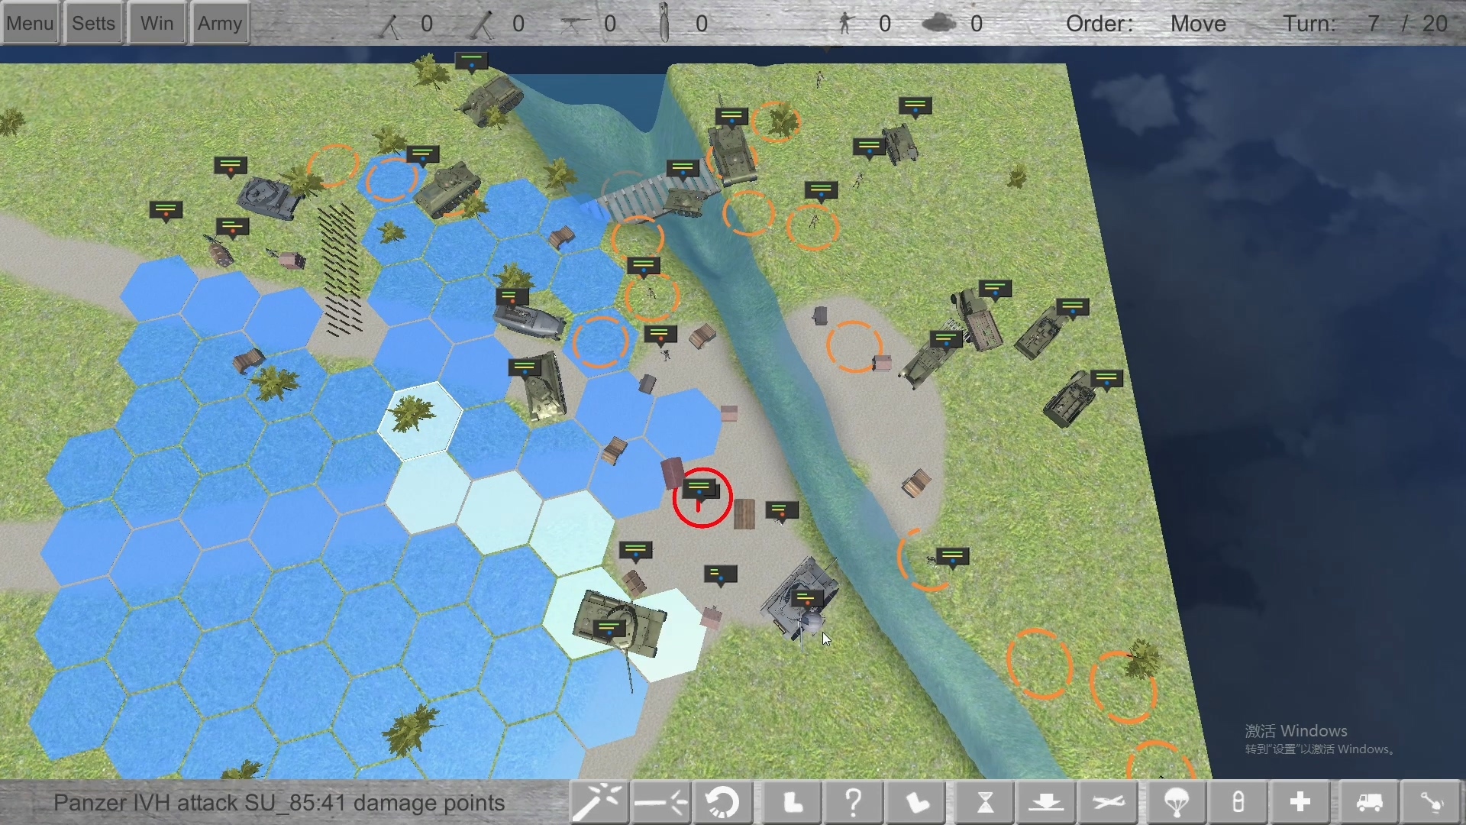Click the hourglass wait icon
This screenshot has width=1466, height=825.
[x=983, y=802]
